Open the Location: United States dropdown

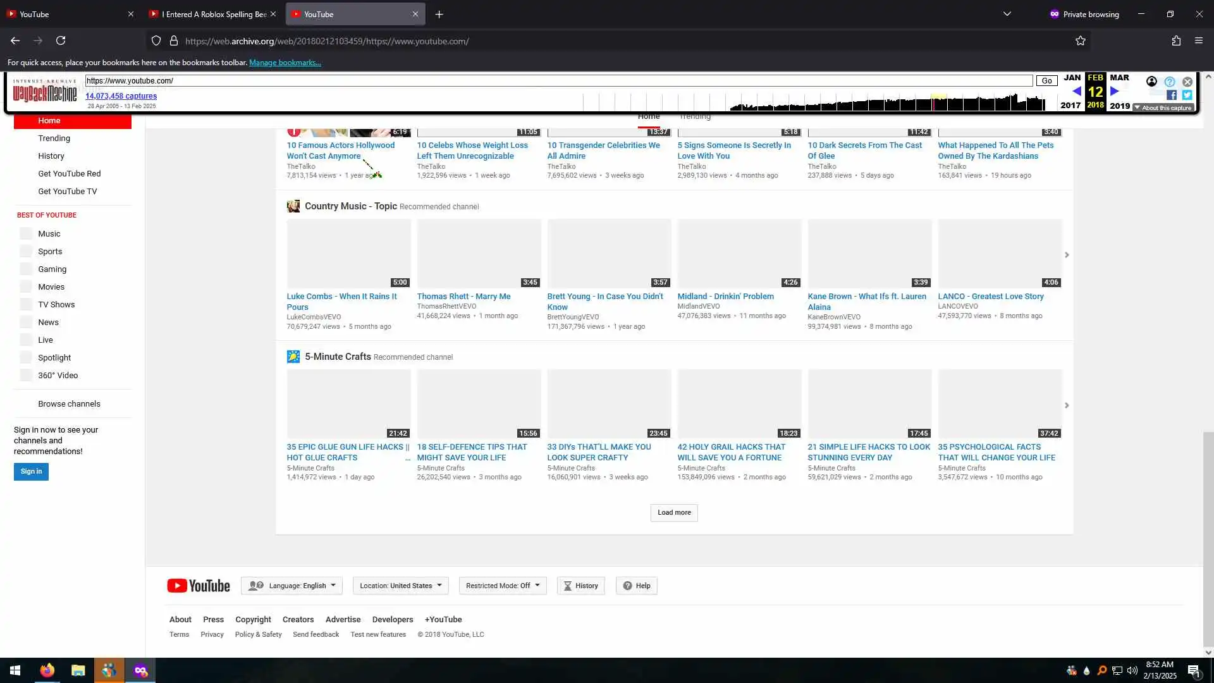(x=401, y=586)
